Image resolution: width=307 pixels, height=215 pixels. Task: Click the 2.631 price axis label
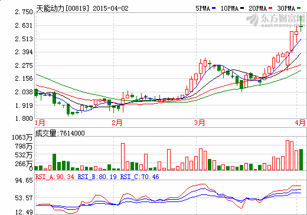coord(24,25)
